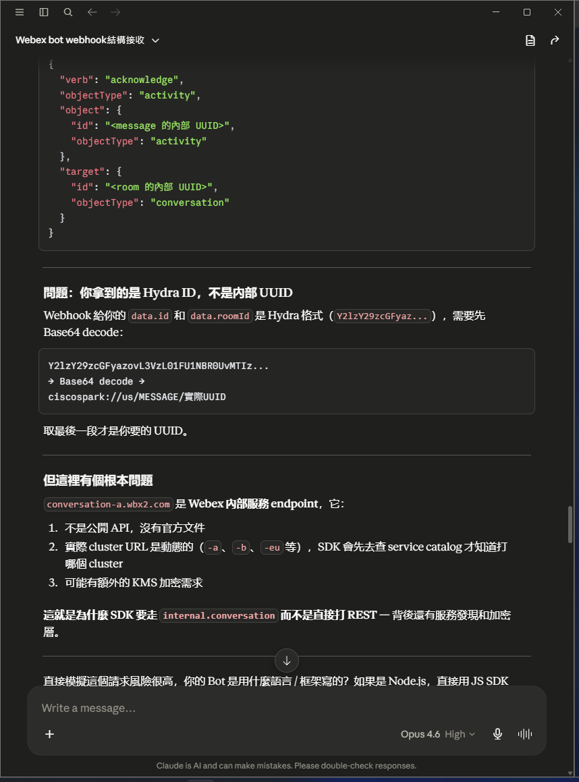Open the hamburger menu icon
Image resolution: width=579 pixels, height=782 pixels.
point(20,12)
